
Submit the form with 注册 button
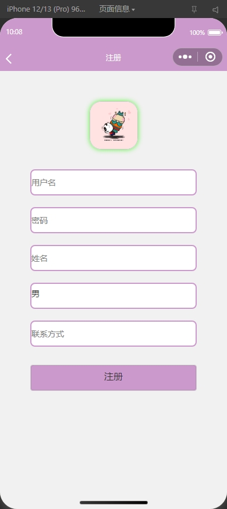[x=114, y=378]
